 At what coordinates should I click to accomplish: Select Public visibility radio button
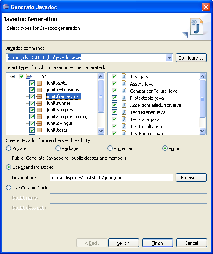click(x=165, y=148)
